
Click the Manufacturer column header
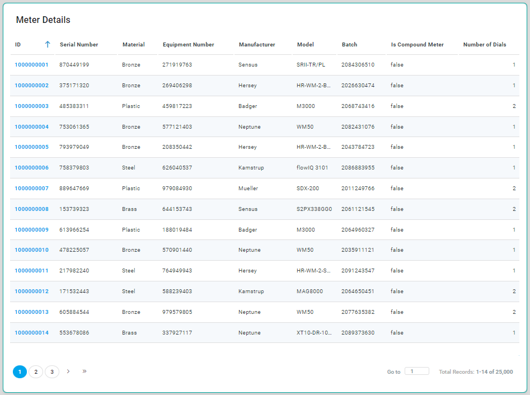(x=257, y=45)
